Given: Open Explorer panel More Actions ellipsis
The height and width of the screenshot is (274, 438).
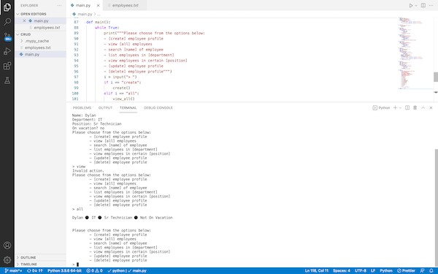Looking at the screenshot, I should coord(59,5).
